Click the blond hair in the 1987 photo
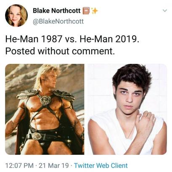172x172 pixels. (47, 74)
